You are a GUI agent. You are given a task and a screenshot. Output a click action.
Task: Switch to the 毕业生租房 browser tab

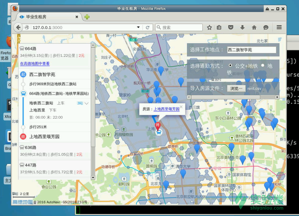tap(49, 17)
